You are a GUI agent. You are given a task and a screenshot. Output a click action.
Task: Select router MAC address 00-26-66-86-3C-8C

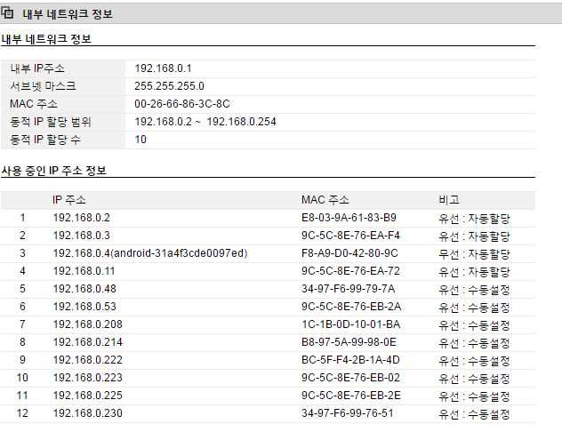[182, 104]
